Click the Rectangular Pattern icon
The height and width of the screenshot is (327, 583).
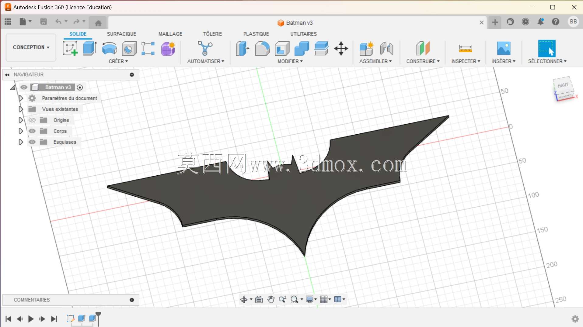tap(148, 49)
